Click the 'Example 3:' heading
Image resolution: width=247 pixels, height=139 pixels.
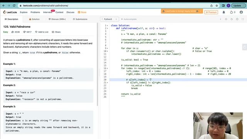(9, 107)
